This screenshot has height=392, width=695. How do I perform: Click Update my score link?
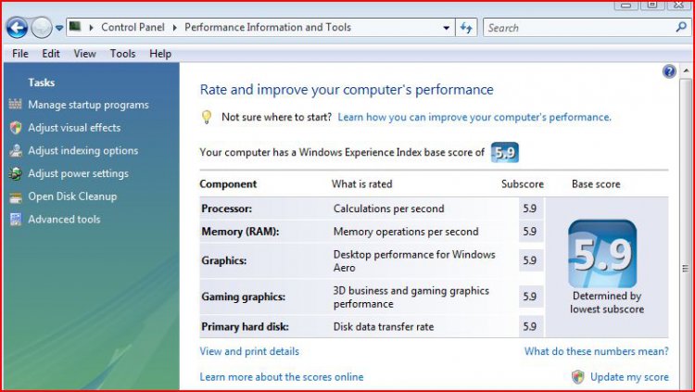tap(629, 377)
